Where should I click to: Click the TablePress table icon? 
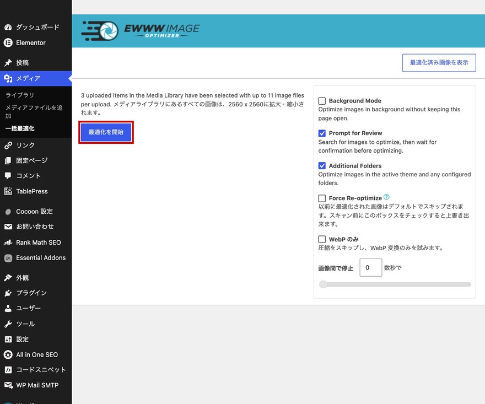pos(8,191)
